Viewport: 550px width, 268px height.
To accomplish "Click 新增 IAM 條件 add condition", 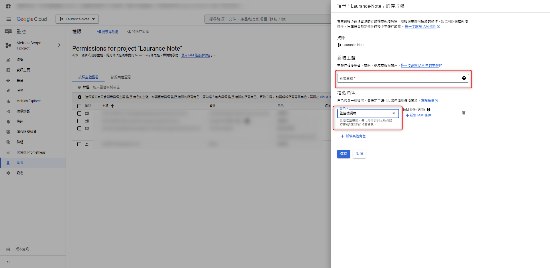I will click(x=418, y=115).
